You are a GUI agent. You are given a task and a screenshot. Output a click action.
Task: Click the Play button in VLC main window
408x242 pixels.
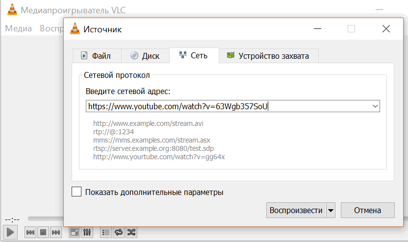(10, 232)
